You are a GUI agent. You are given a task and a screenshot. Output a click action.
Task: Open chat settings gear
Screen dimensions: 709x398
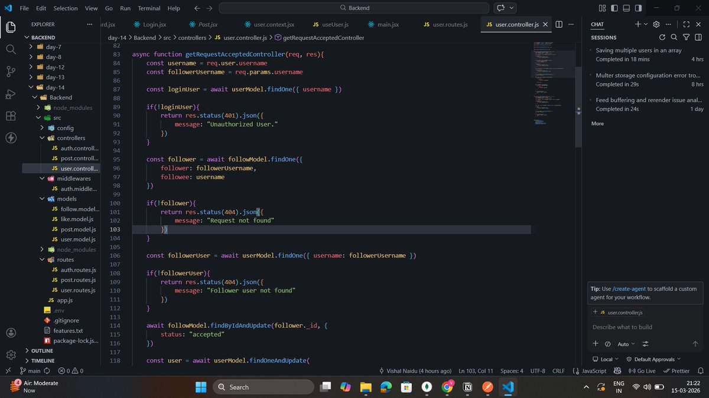656,24
